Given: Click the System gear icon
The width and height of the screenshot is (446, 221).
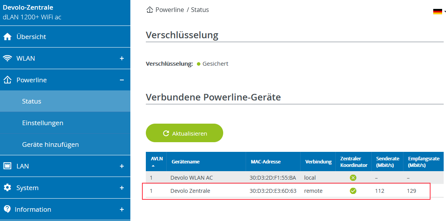Looking at the screenshot, I should (7, 187).
